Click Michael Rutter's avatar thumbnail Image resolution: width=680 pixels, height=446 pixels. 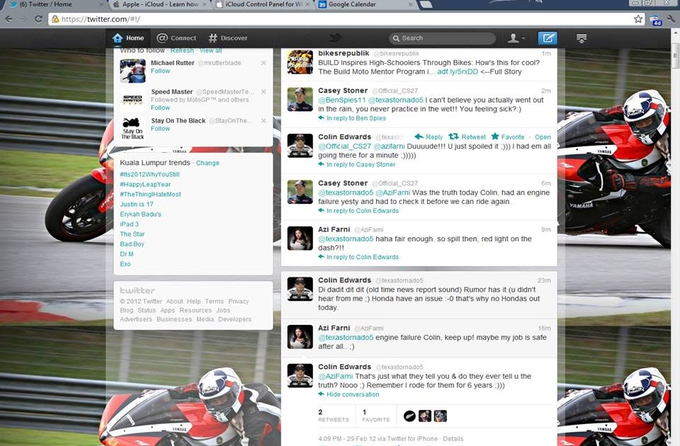click(132, 71)
